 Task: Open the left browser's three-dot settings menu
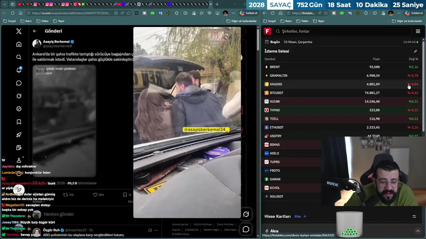click(233, 13)
